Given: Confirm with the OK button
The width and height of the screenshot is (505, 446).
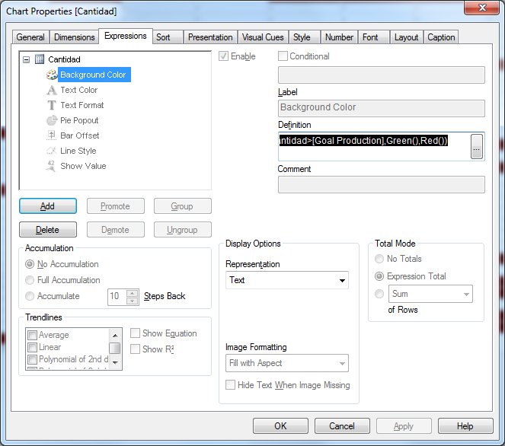Looking at the screenshot, I should (x=280, y=426).
